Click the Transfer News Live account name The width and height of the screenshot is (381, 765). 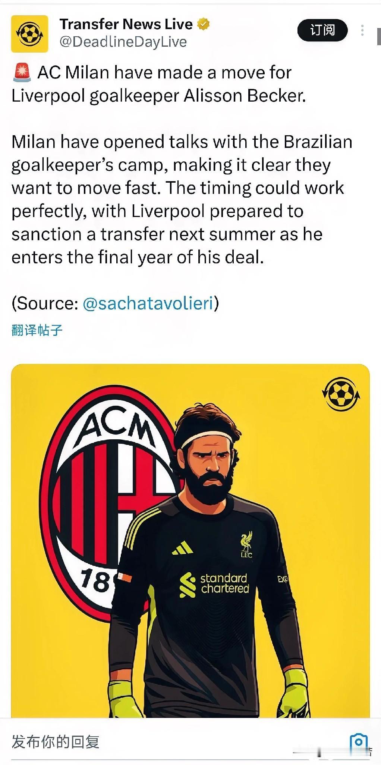pos(126,24)
